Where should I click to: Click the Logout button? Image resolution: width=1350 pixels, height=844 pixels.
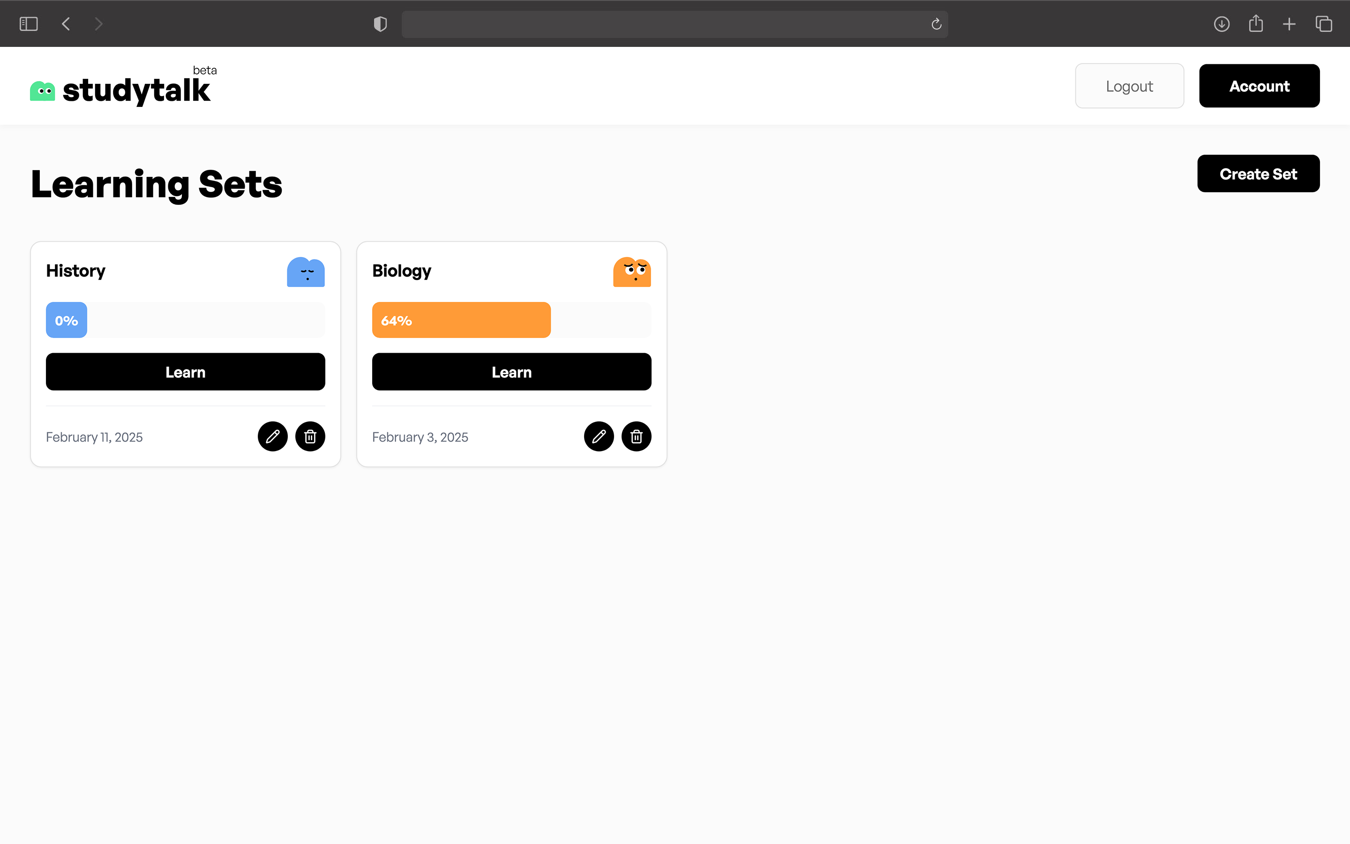[1129, 85]
